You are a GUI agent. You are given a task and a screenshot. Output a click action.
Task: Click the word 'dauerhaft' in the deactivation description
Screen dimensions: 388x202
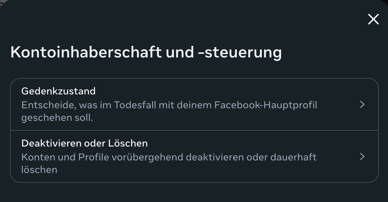293,157
